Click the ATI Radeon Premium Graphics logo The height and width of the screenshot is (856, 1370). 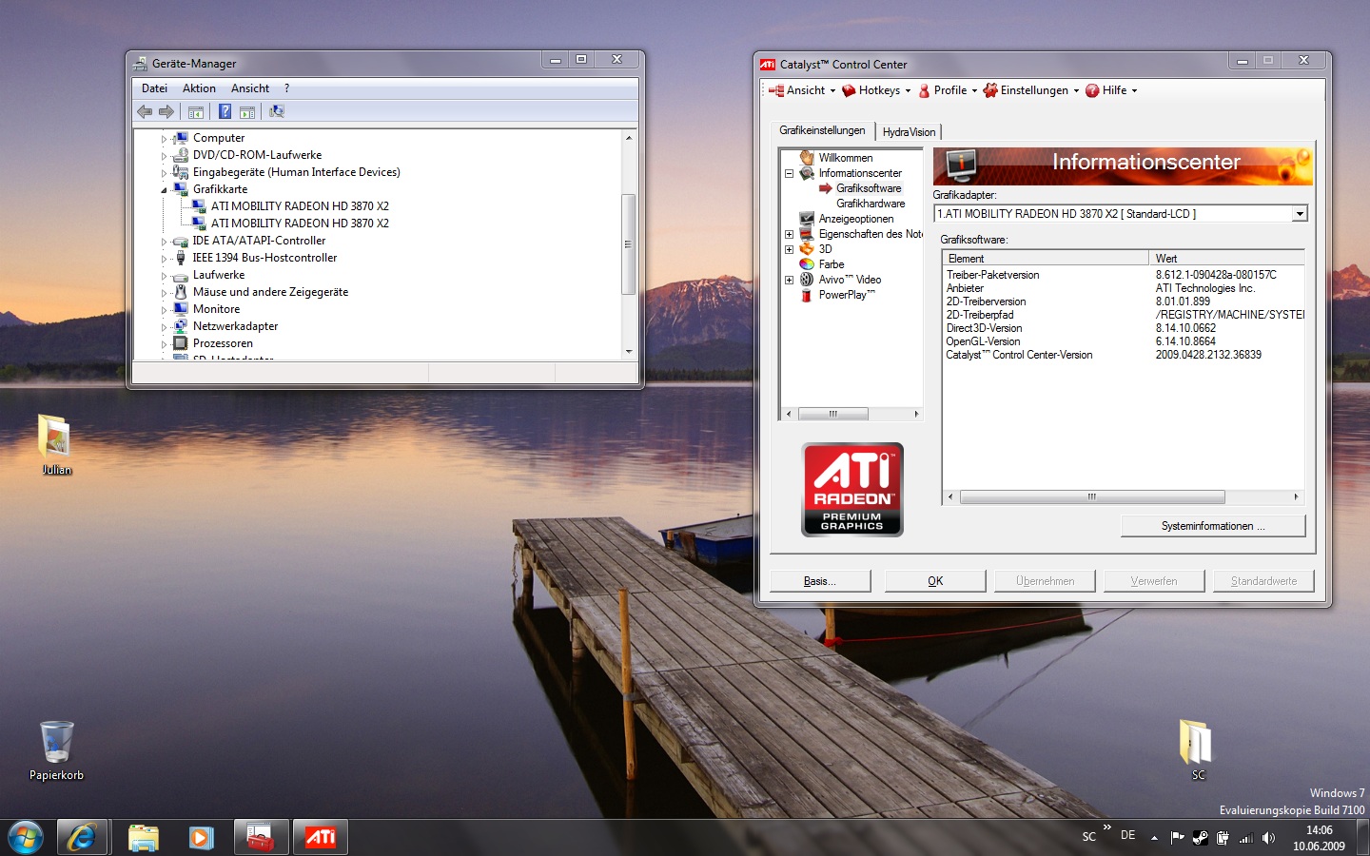(x=852, y=490)
